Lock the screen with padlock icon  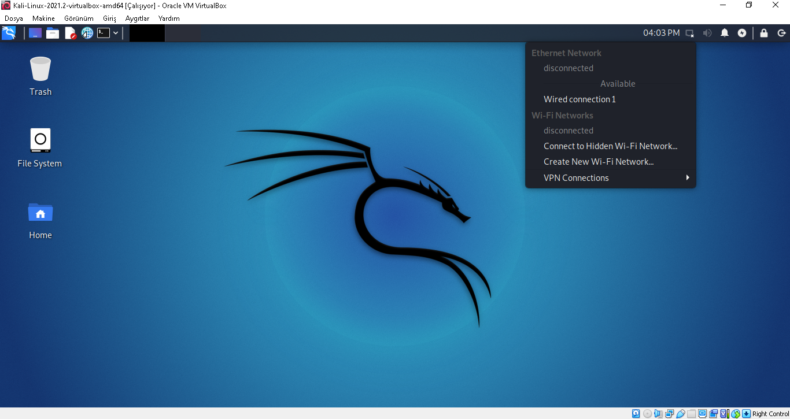764,33
